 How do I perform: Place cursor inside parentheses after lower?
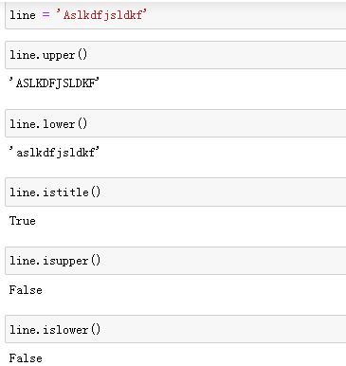82,123
